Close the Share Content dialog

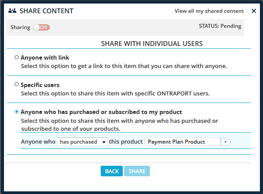pos(254,11)
